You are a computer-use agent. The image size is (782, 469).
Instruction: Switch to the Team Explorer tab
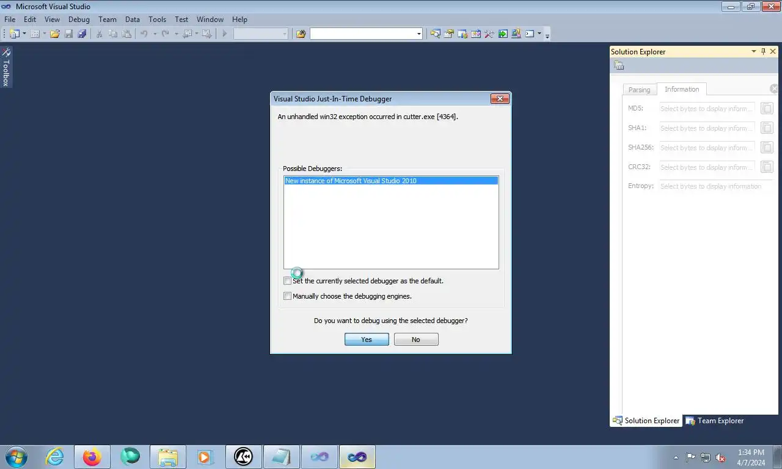[x=715, y=421]
